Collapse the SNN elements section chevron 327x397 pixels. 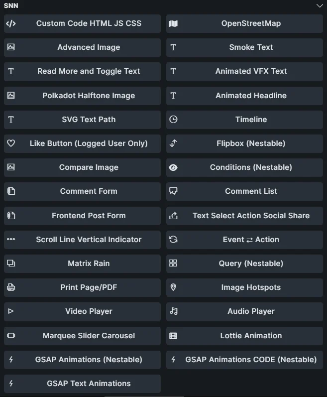point(320,6)
